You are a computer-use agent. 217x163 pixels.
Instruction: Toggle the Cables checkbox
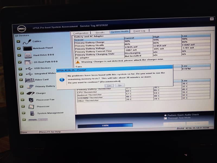(x=18, y=41)
